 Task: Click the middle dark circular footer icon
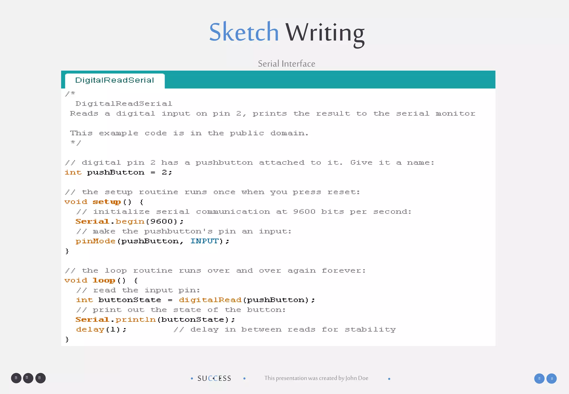pos(28,378)
